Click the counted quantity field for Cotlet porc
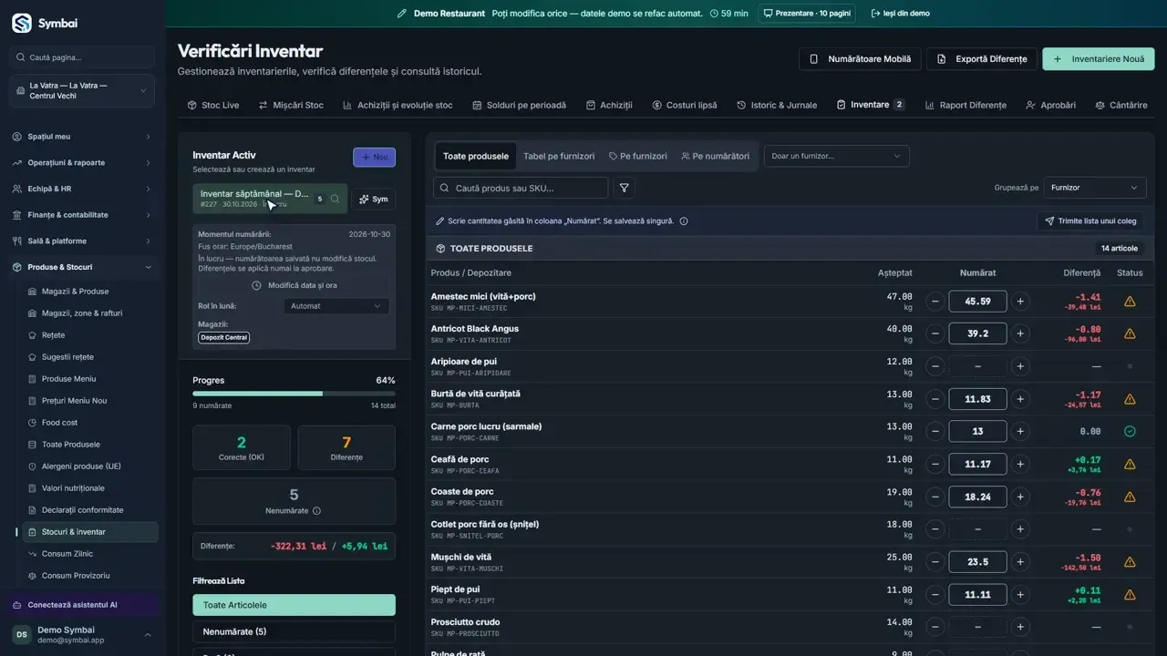 [x=977, y=529]
